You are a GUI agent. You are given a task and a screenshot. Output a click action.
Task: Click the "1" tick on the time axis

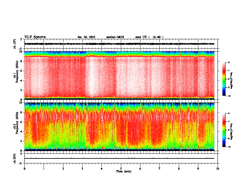pyautogui.click(x=44, y=169)
